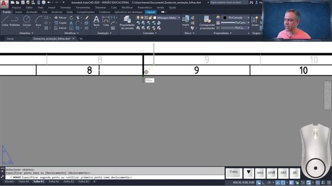Toggle layer lock padlock icon
Viewport: 332px width, 186px height.
tap(150, 18)
